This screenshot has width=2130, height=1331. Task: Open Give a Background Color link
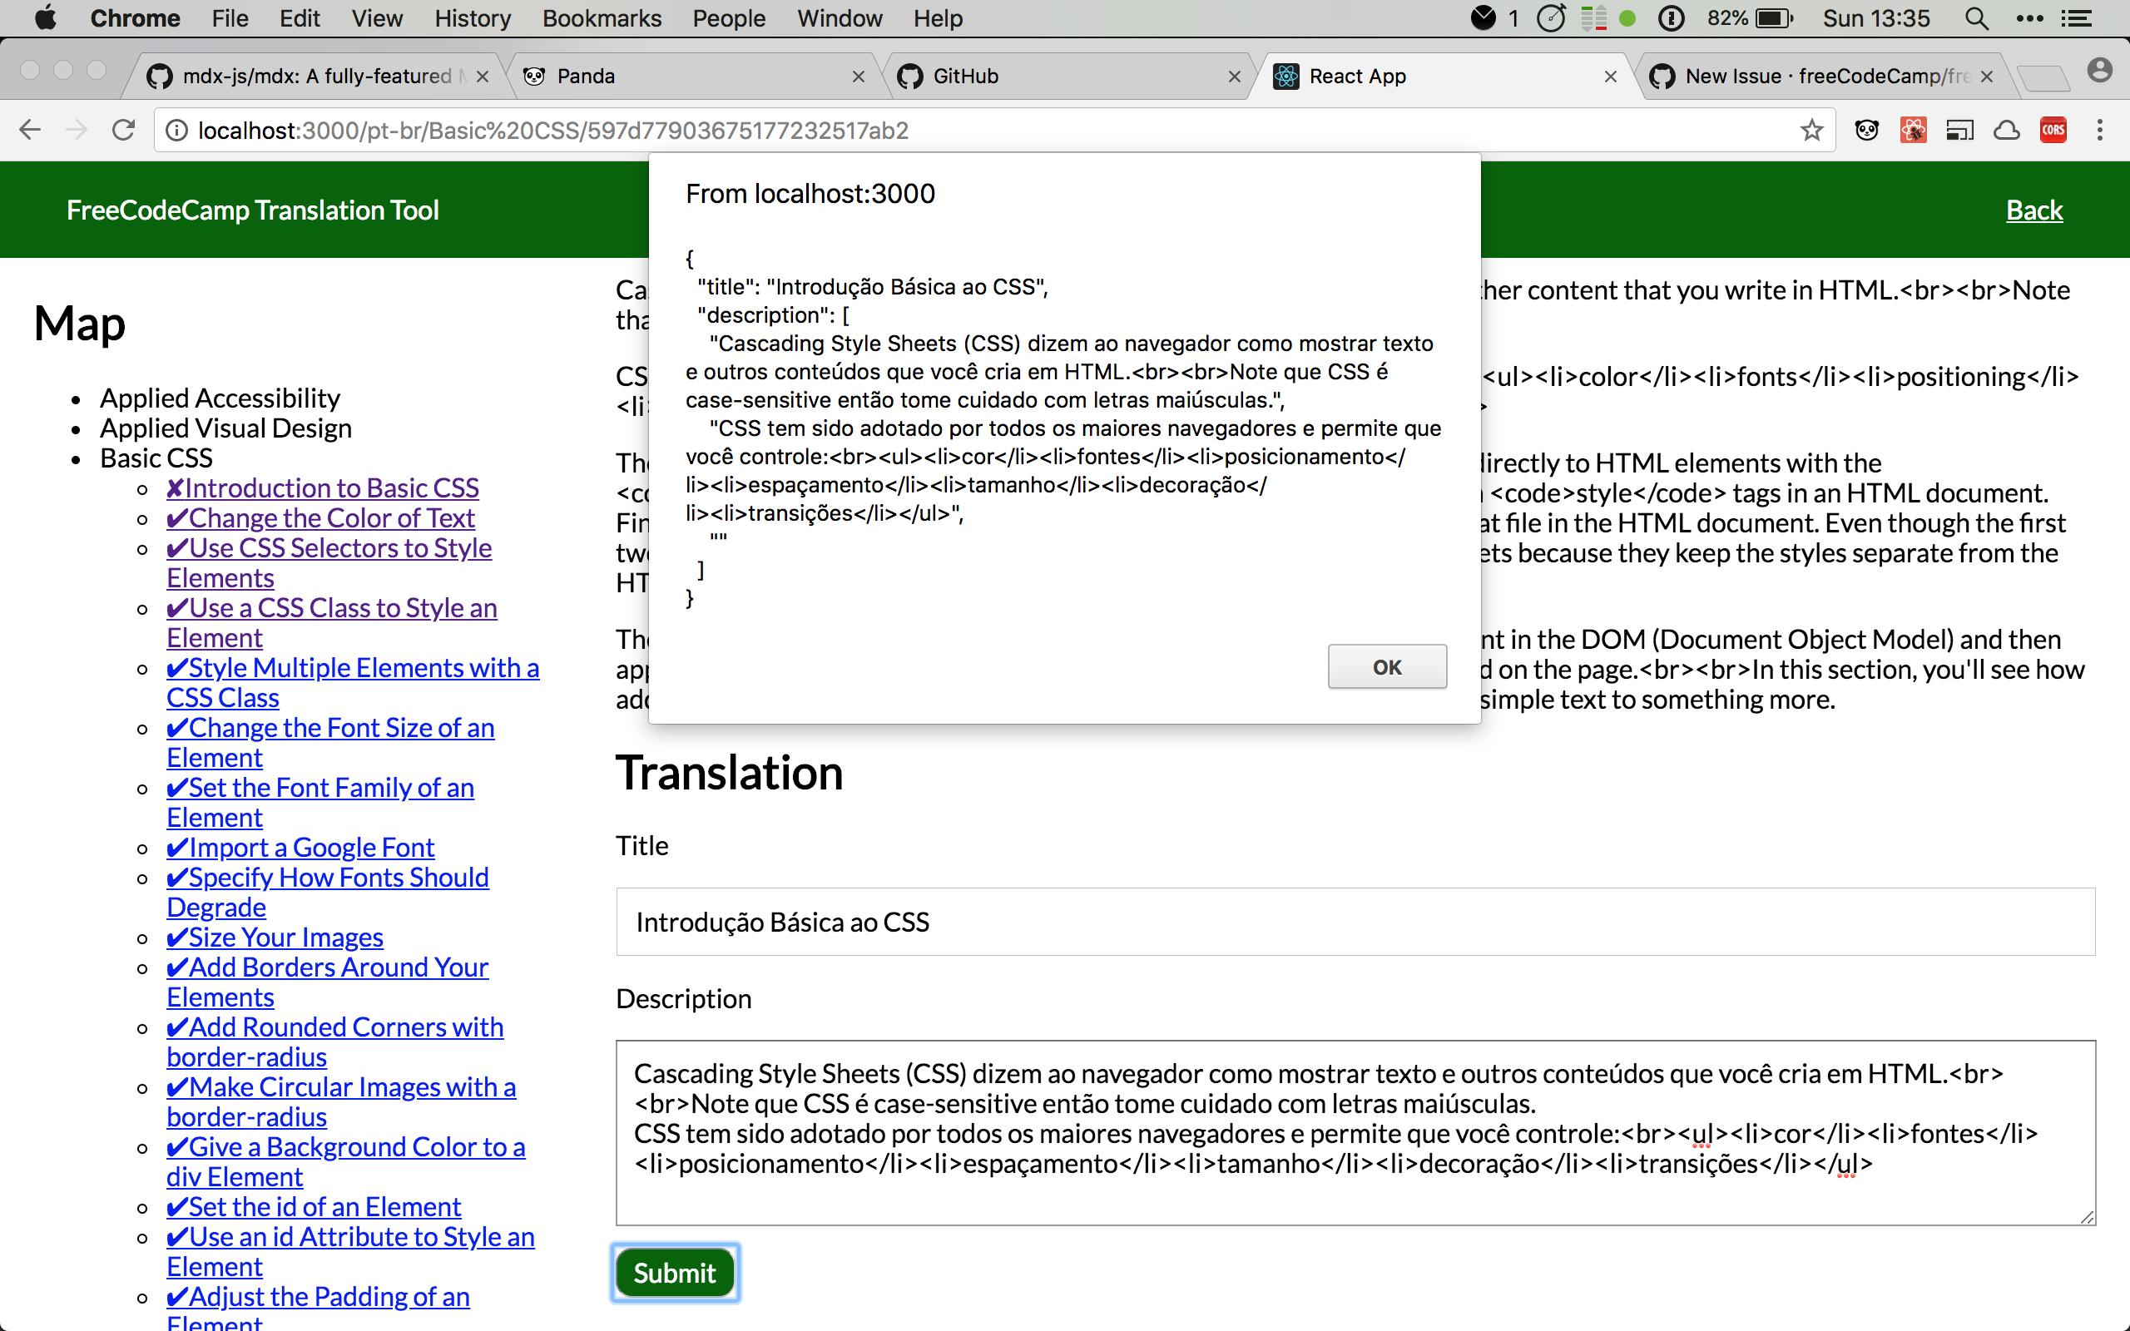tap(346, 1161)
